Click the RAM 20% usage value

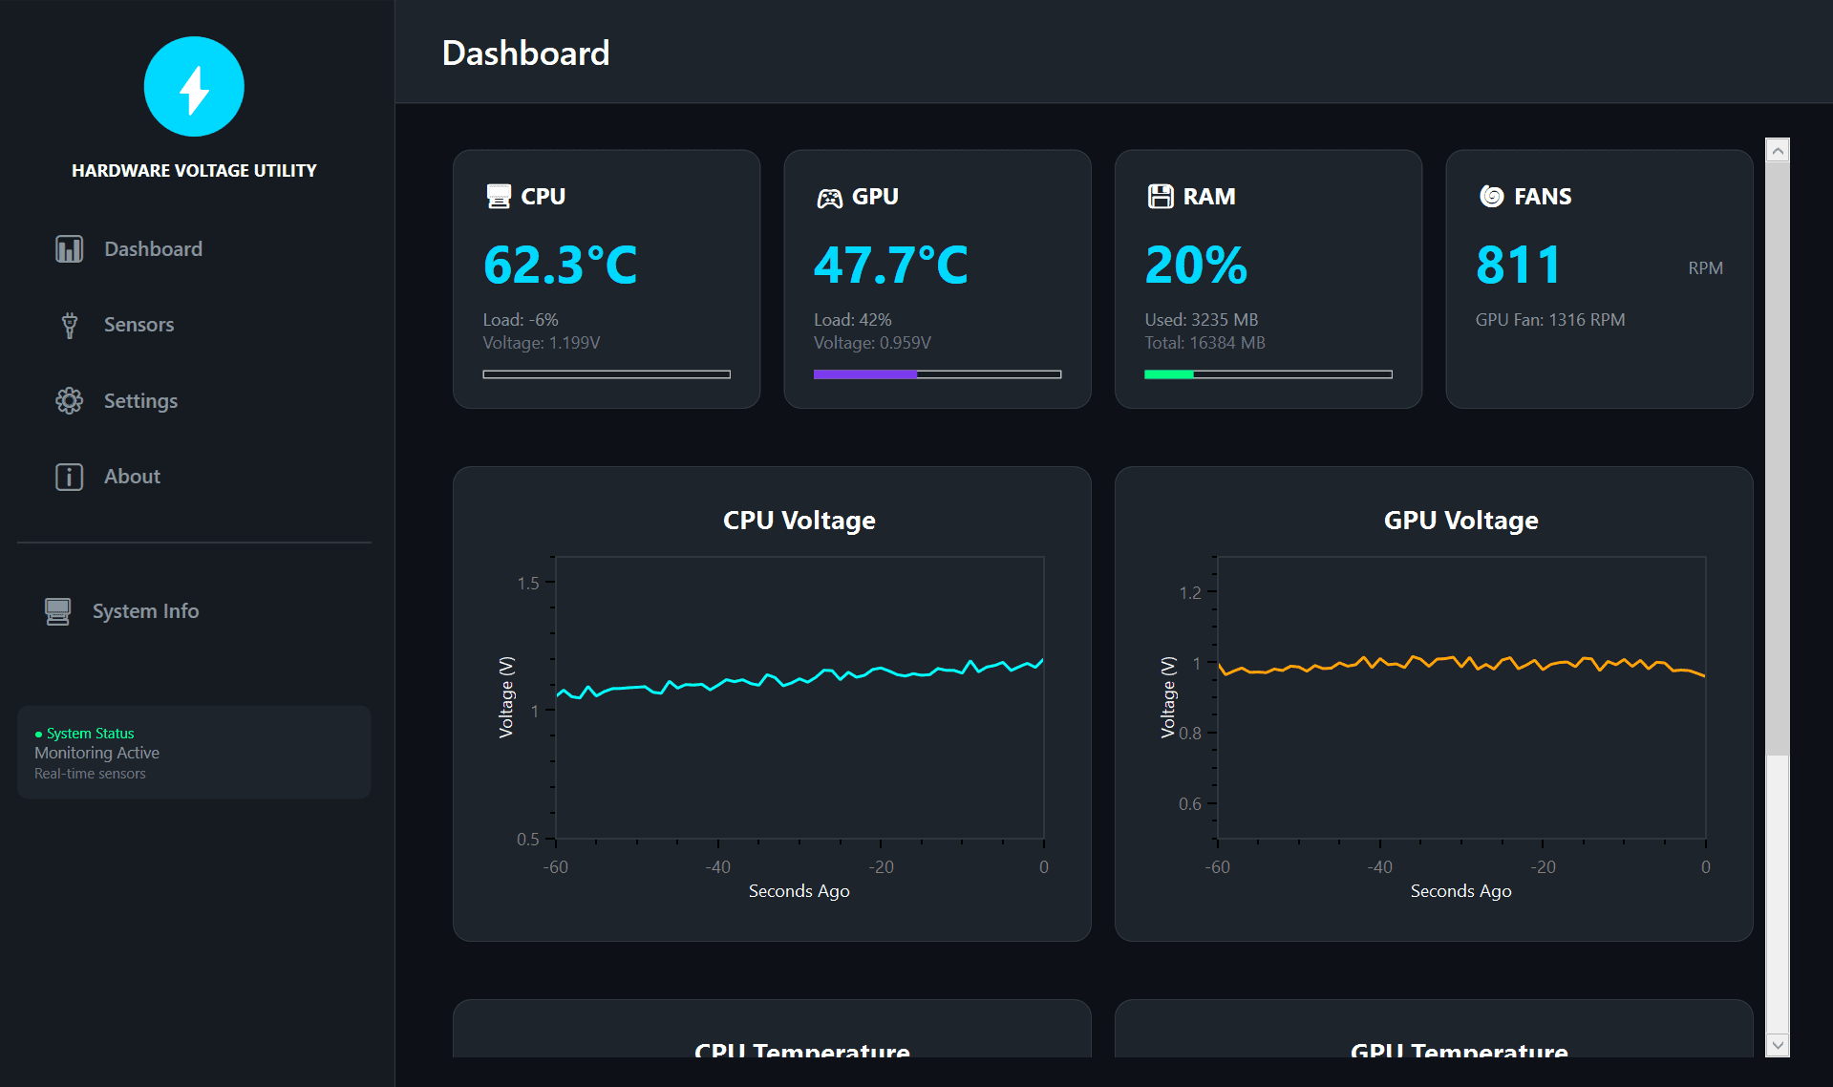pos(1197,266)
